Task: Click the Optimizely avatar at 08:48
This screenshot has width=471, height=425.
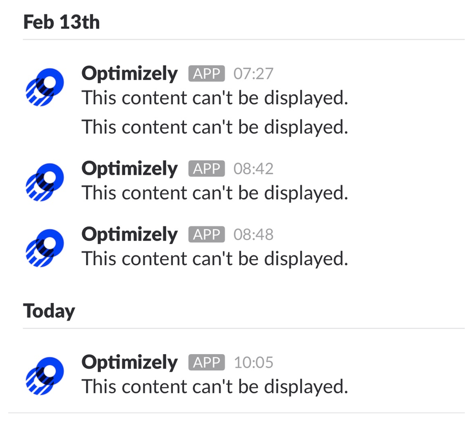Action: [45, 248]
